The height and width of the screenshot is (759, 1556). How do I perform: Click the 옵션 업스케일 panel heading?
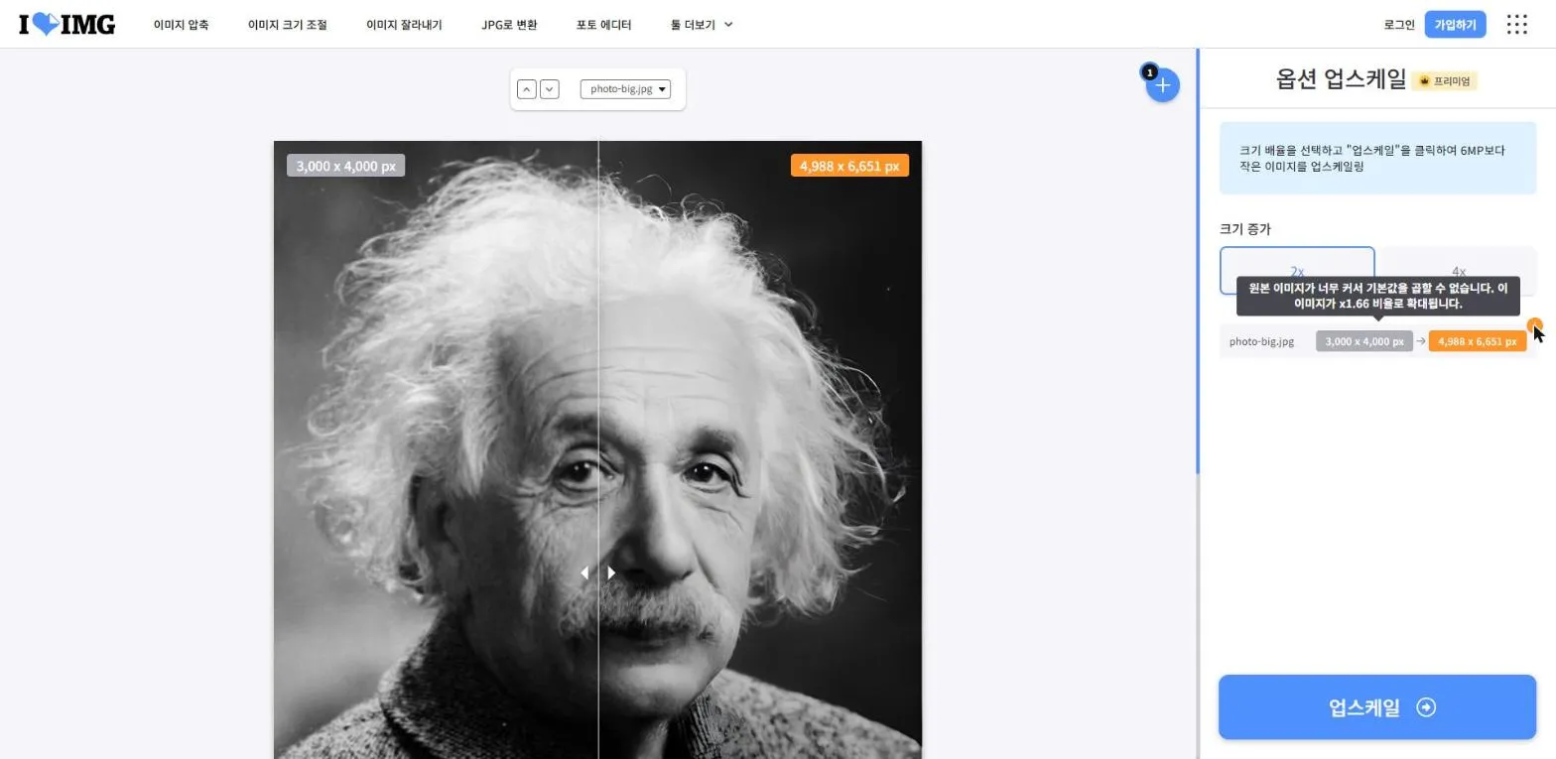click(1341, 80)
